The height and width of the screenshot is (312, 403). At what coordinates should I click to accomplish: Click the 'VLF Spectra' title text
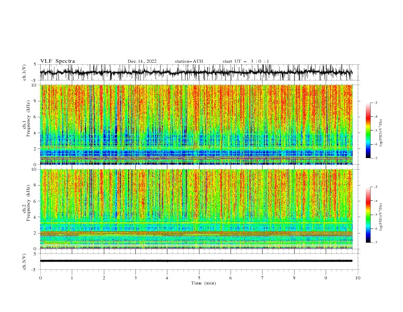point(57,61)
